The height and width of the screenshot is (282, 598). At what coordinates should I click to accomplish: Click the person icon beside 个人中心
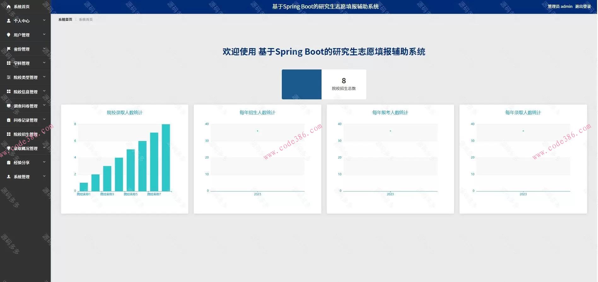[x=9, y=21]
